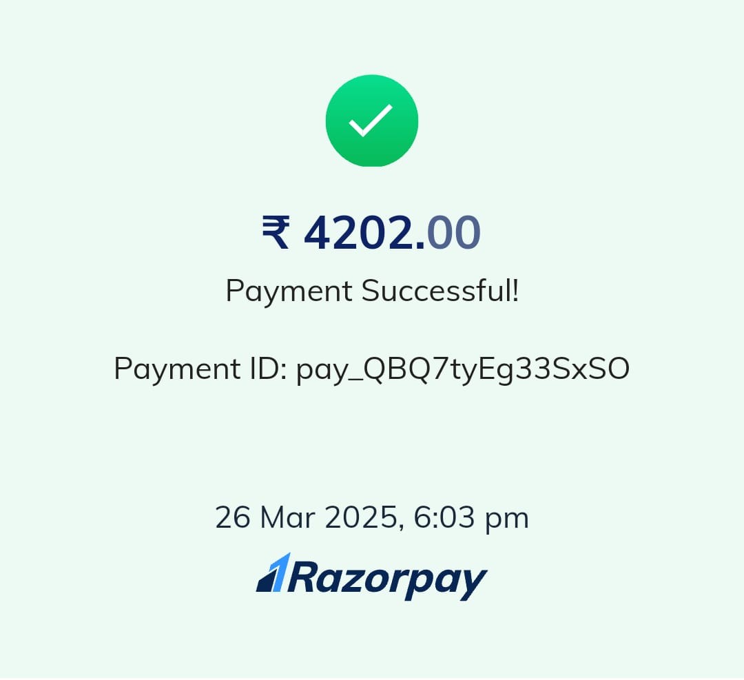Viewport: 744px width, 680px height.
Task: Click the 6:03 time value
Action: 444,517
